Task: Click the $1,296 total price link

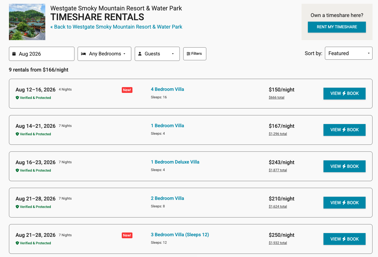Action: (x=278, y=134)
